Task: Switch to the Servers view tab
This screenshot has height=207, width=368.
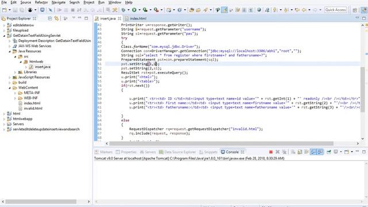Action: (x=148, y=152)
